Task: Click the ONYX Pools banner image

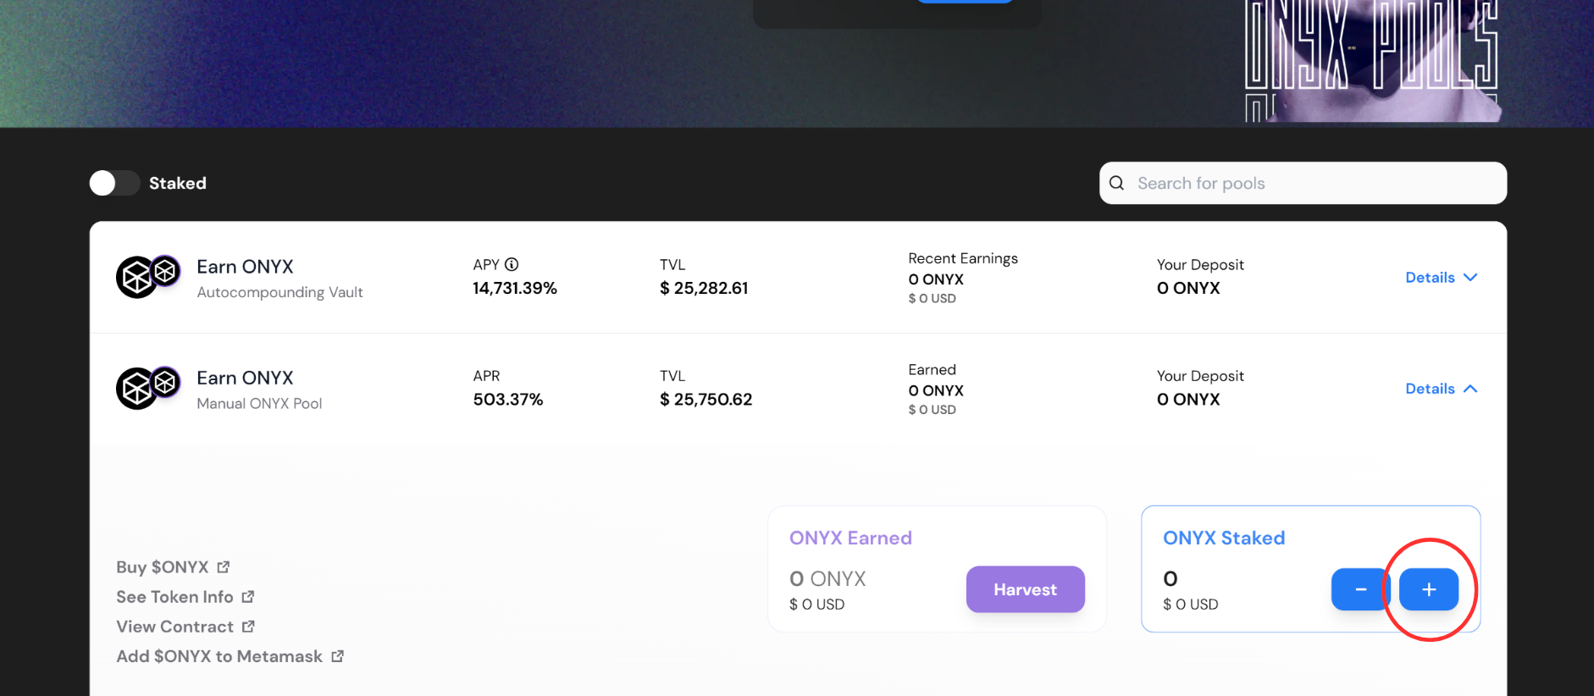Action: click(x=1370, y=59)
